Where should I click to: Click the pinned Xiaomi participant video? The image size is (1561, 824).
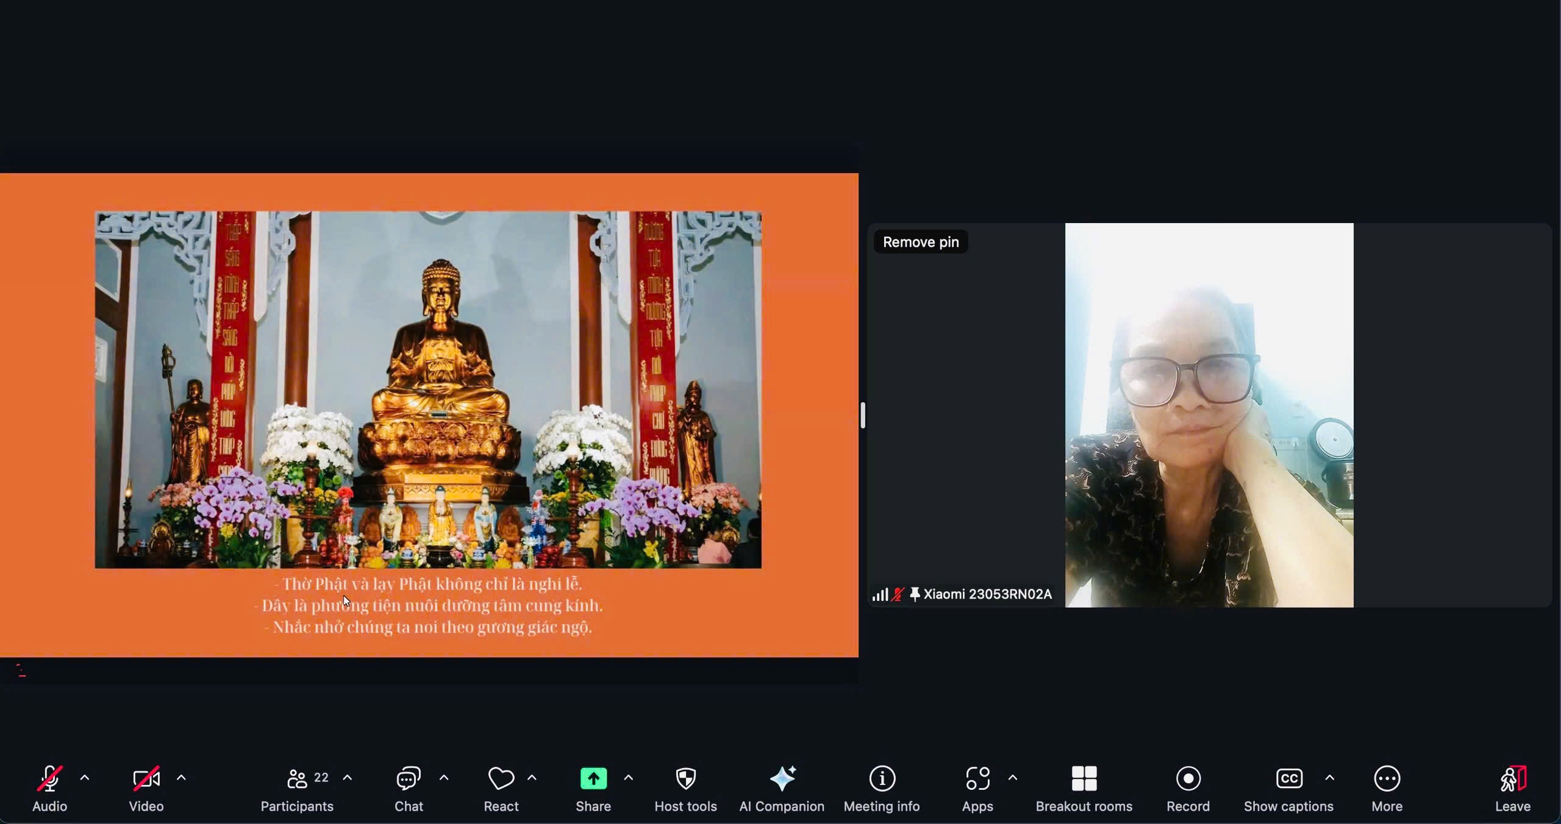[1209, 416]
